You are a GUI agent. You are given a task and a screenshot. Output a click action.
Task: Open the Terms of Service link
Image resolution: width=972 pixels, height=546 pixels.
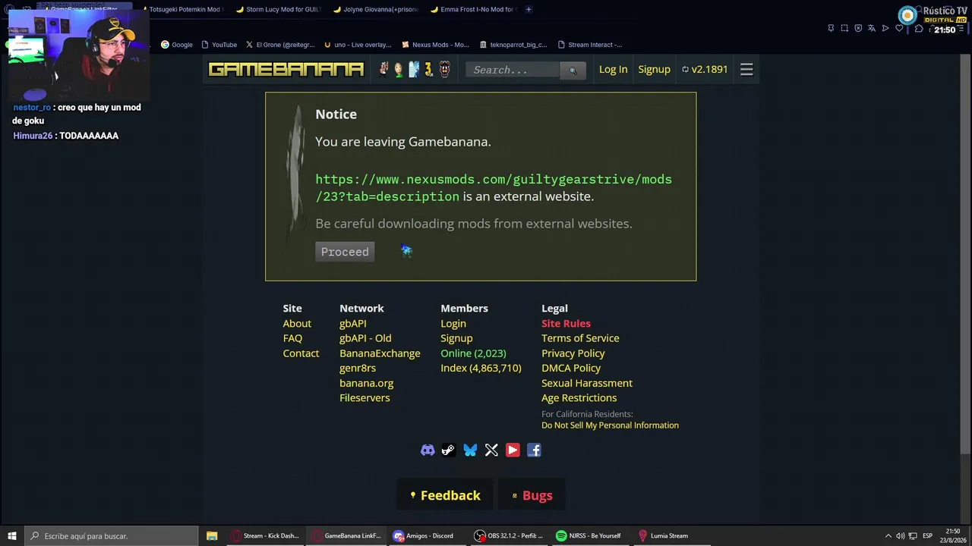click(580, 338)
